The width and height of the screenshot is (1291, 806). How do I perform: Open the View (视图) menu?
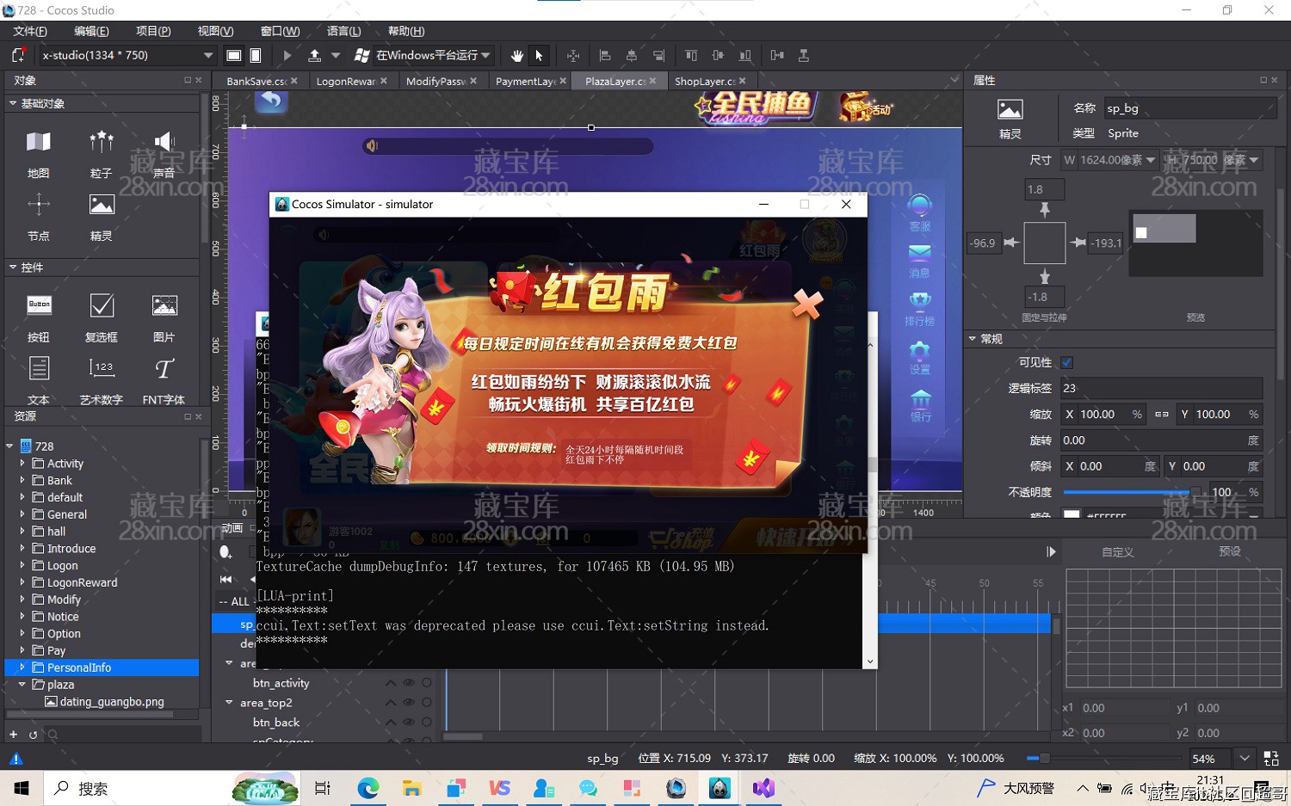click(215, 31)
